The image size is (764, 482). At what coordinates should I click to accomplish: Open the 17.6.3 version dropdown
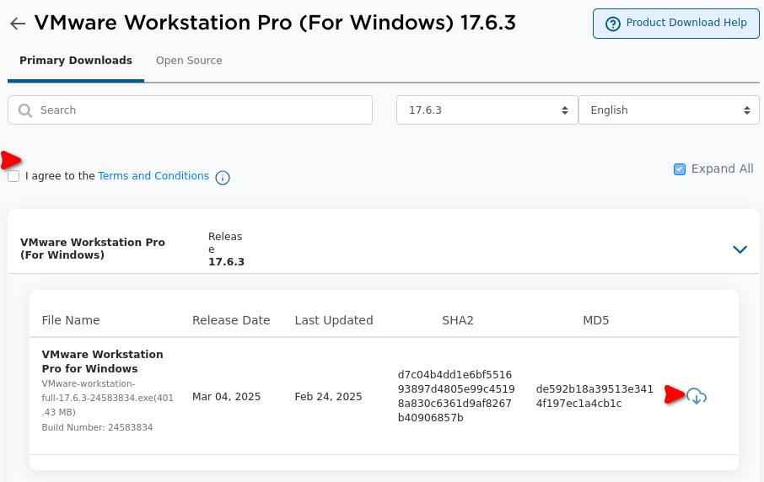(486, 110)
